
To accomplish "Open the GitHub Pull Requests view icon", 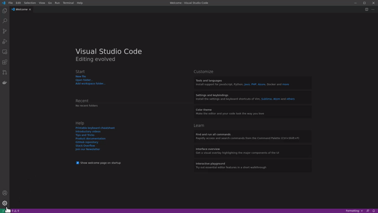I will pos(5,72).
